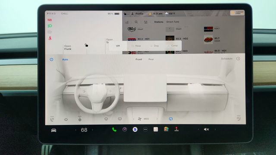The width and height of the screenshot is (276, 155).
Task: Toggle the steering wheel heater
Action: [80, 119]
